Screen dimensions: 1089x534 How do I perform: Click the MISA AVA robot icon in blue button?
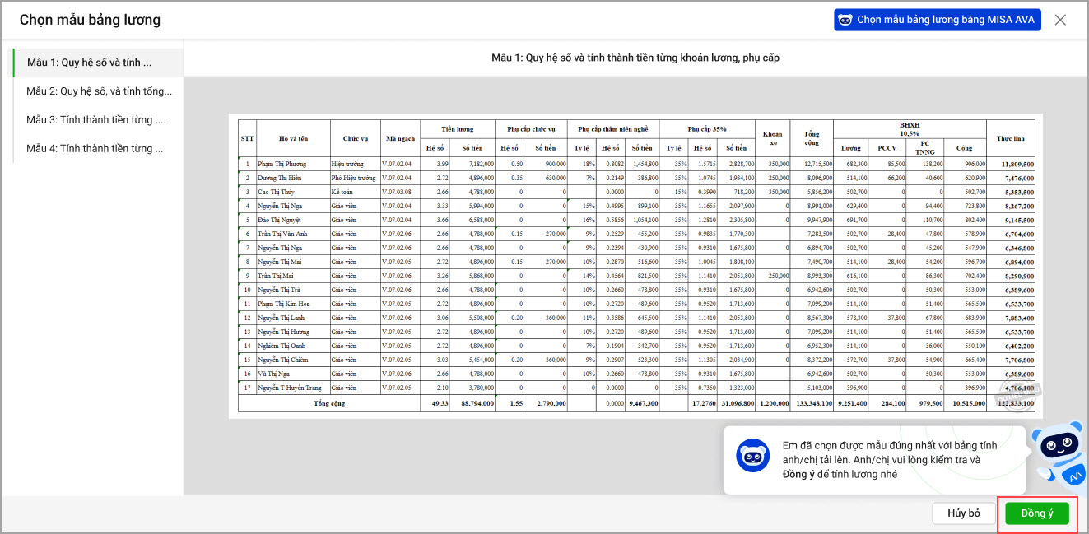(845, 20)
